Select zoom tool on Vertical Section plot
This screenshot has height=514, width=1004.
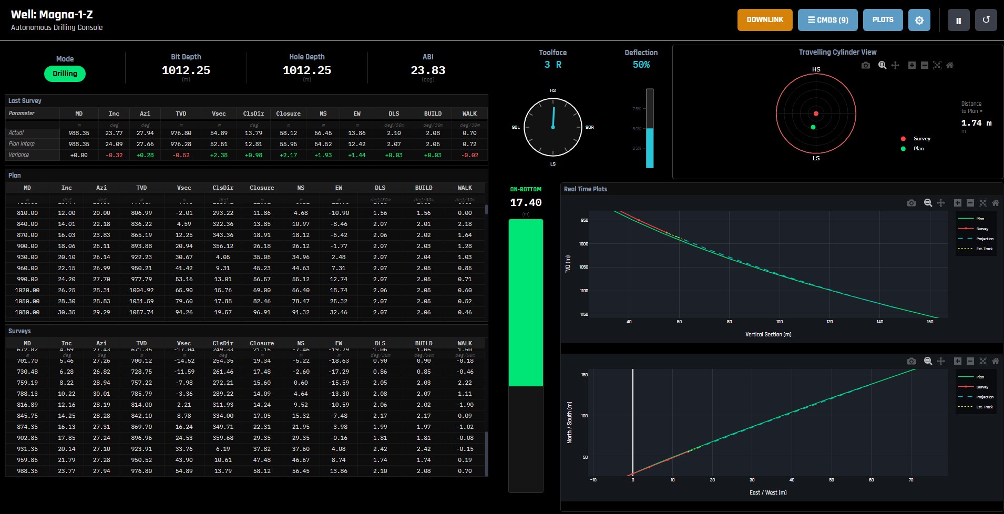pyautogui.click(x=928, y=203)
